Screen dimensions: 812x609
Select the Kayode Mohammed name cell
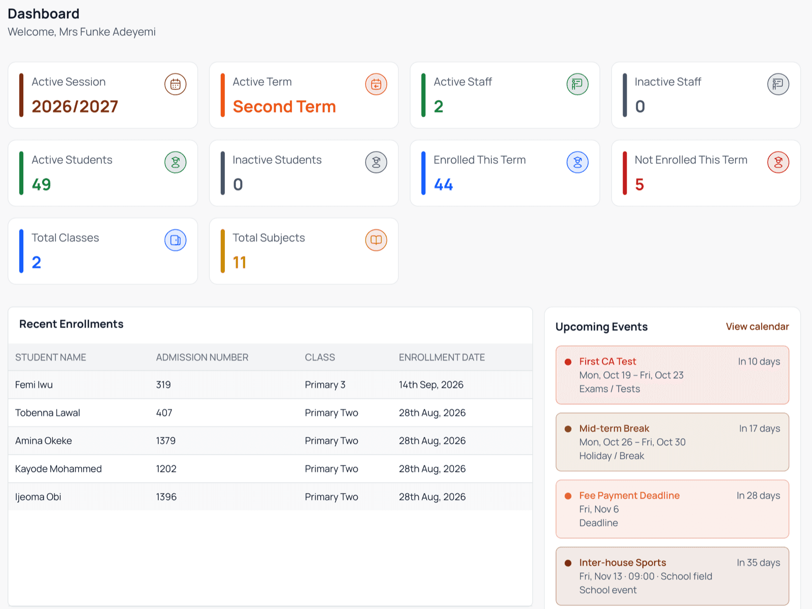tap(58, 469)
